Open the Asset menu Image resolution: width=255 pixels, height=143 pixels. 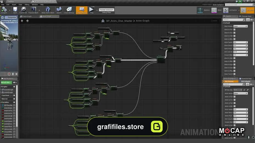point(14,5)
